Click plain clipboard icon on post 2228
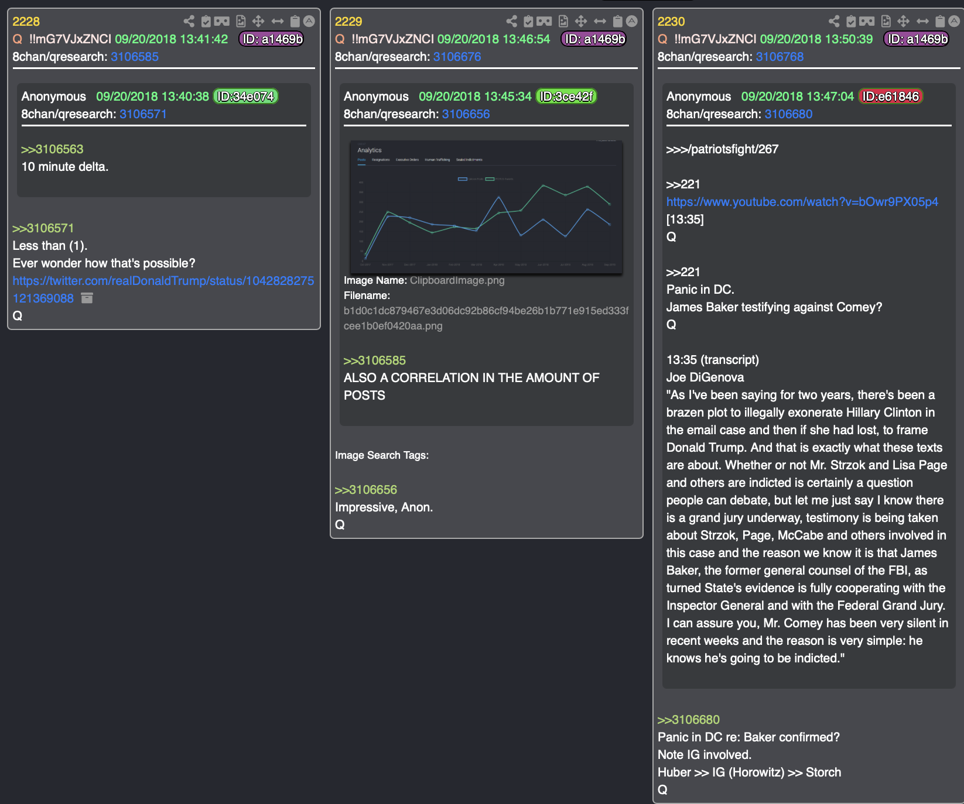The width and height of the screenshot is (964, 804). click(295, 22)
